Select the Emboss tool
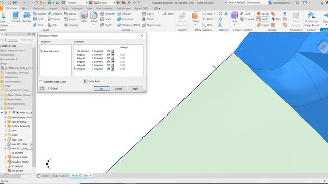This screenshot has width=328, height=184. tap(55, 14)
